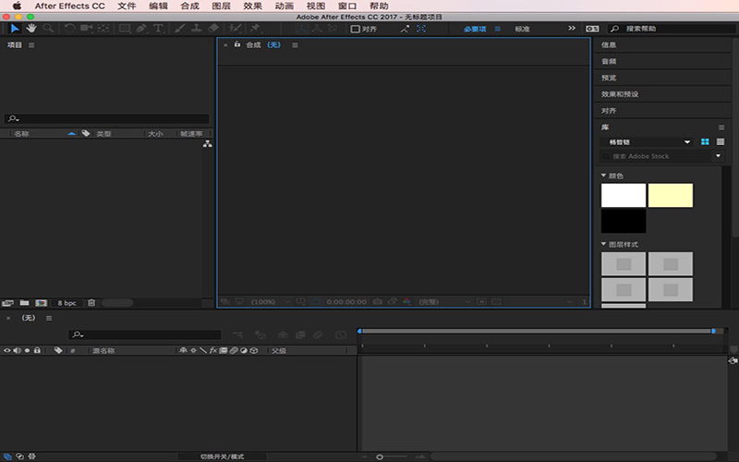
Task: Collapse the 颜色 colors section
Action: tap(603, 176)
